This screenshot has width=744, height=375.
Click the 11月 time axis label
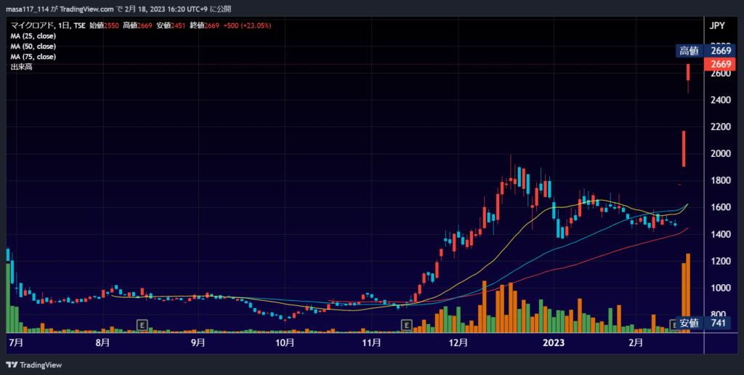[371, 342]
